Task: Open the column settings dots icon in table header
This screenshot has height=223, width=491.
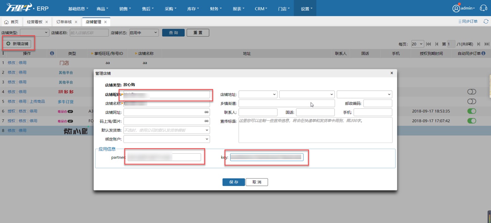Action: coord(3,53)
